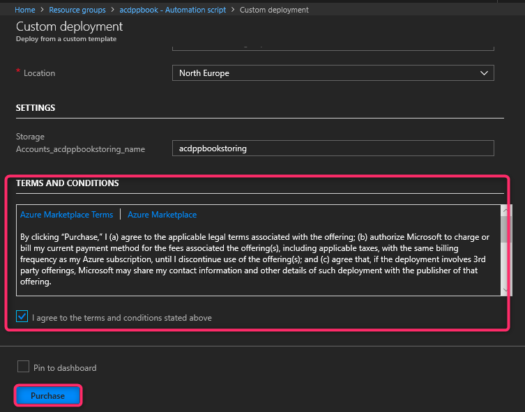The height and width of the screenshot is (412, 525).
Task: Click the Purchase button
Action: 47,396
